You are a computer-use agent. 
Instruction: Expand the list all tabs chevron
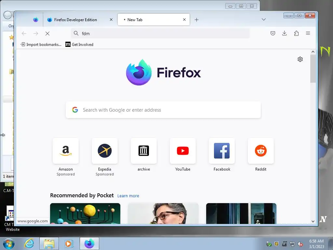click(x=263, y=19)
